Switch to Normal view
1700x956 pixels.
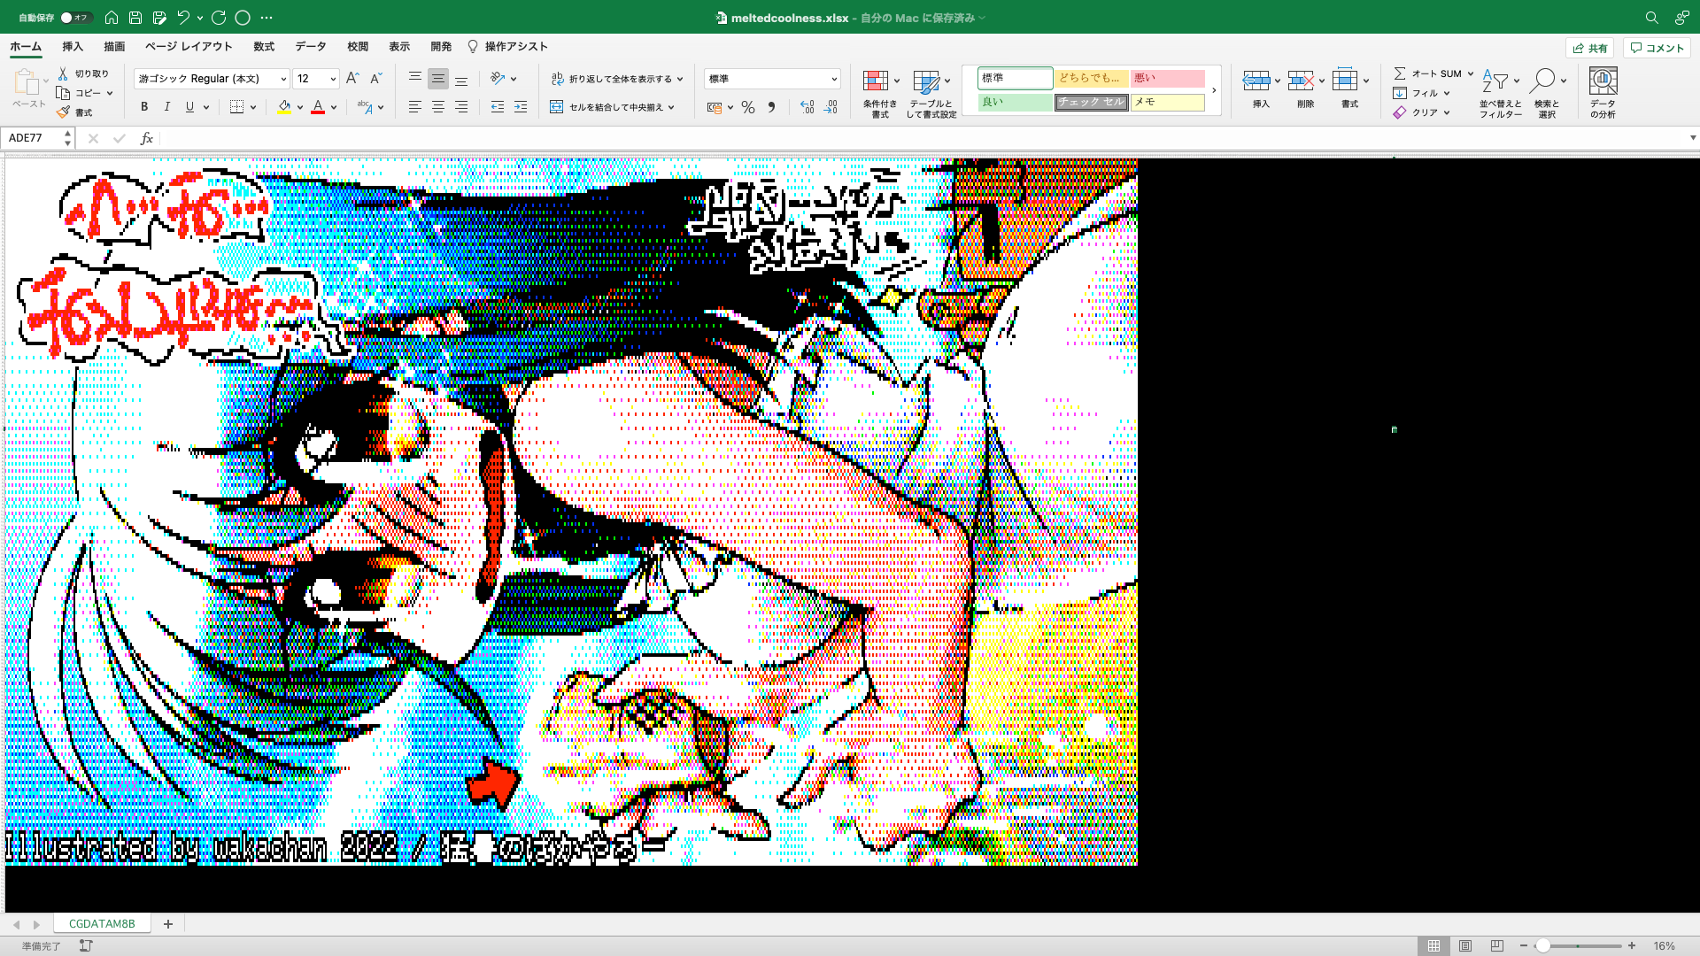coord(1433,945)
